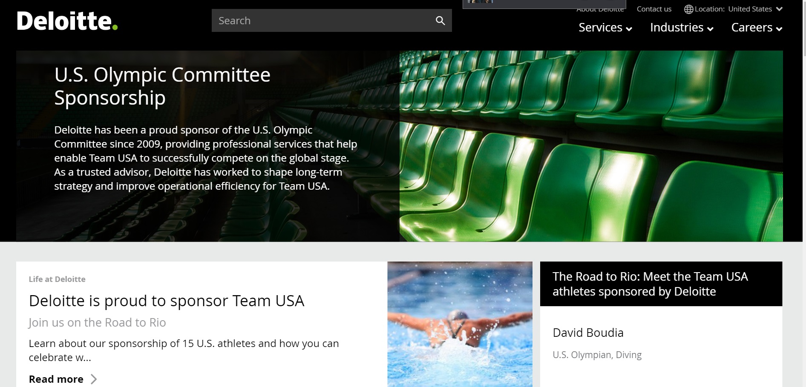The height and width of the screenshot is (387, 806).
Task: Click the globe icon beside Location
Action: click(688, 9)
